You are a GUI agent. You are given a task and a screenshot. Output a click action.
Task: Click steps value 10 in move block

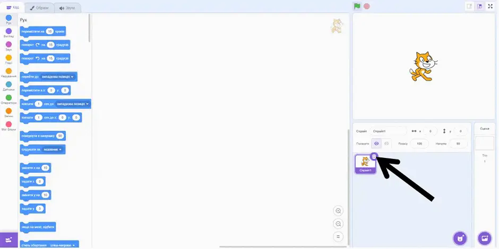[50, 31]
